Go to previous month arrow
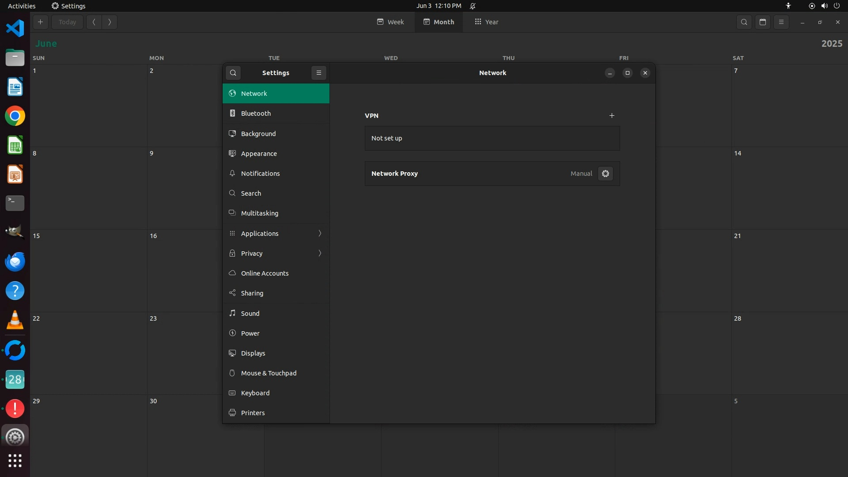The width and height of the screenshot is (848, 477). tap(94, 22)
